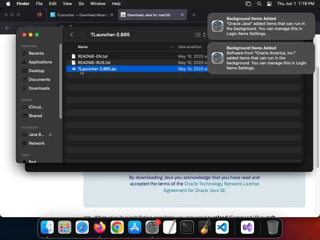Click the browser page vertical scrollbar
Image resolution: width=320 pixels, height=240 pixels.
click(x=318, y=117)
